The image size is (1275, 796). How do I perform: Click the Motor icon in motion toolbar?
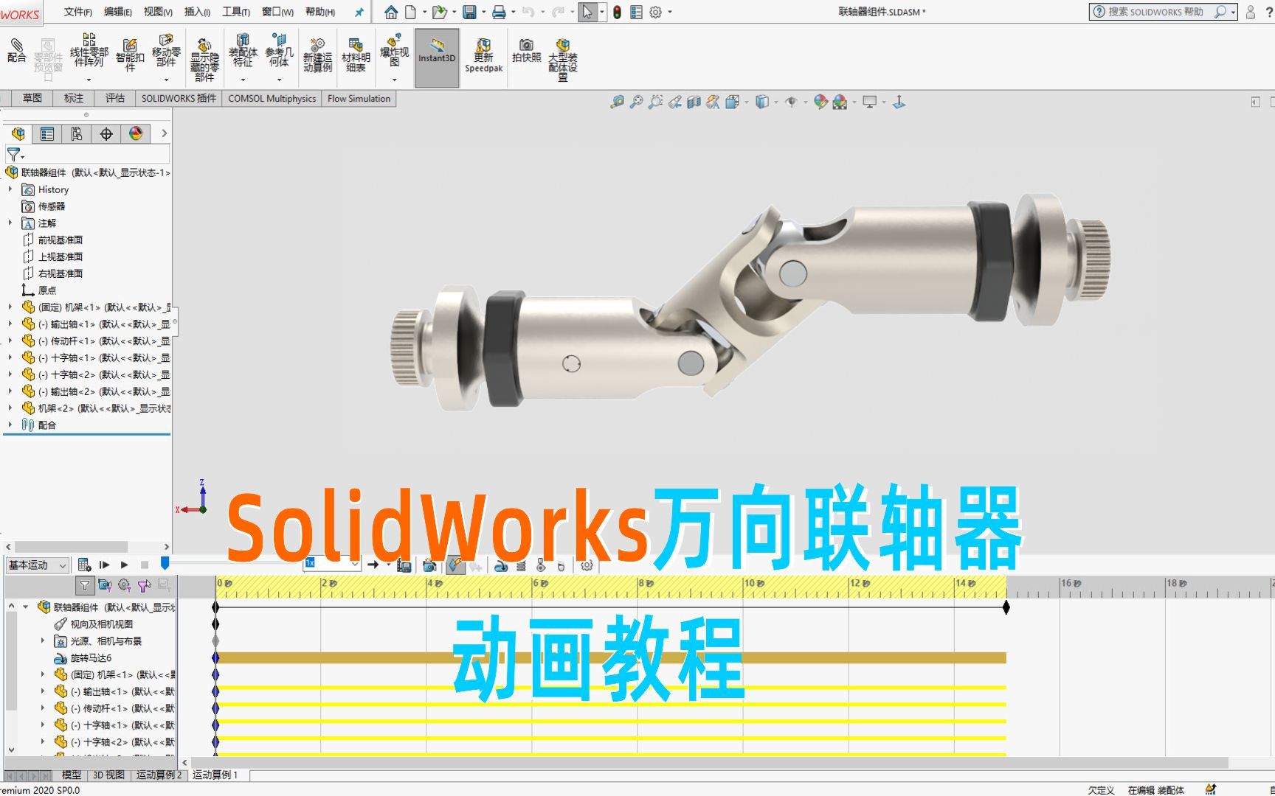click(x=501, y=565)
